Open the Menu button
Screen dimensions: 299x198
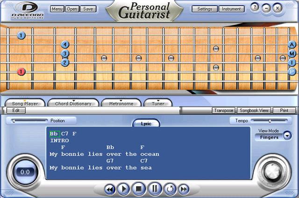[57, 9]
